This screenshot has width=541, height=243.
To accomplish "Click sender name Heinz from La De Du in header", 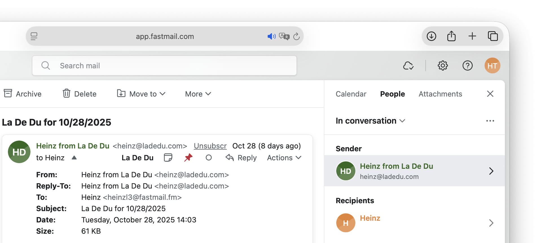I will 73,146.
